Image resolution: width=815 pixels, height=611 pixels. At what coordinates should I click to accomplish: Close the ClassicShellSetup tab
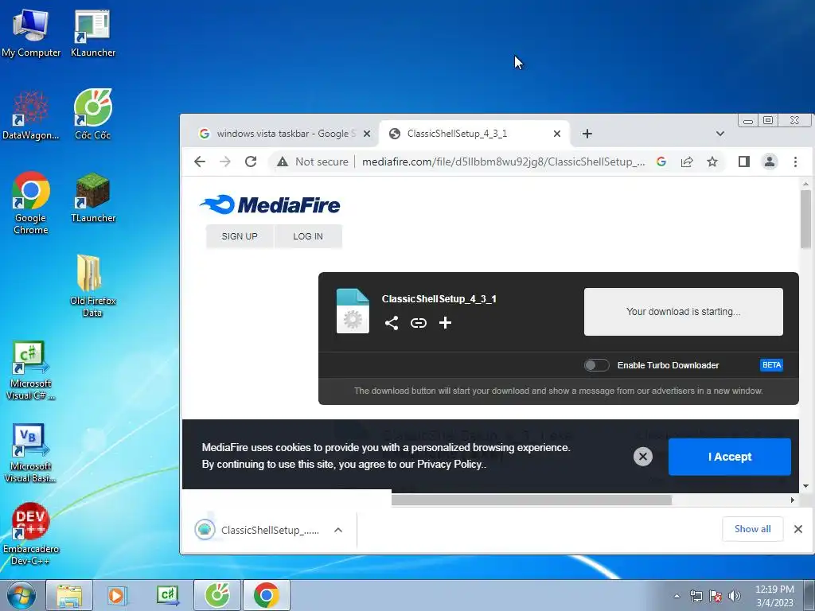[x=556, y=134]
